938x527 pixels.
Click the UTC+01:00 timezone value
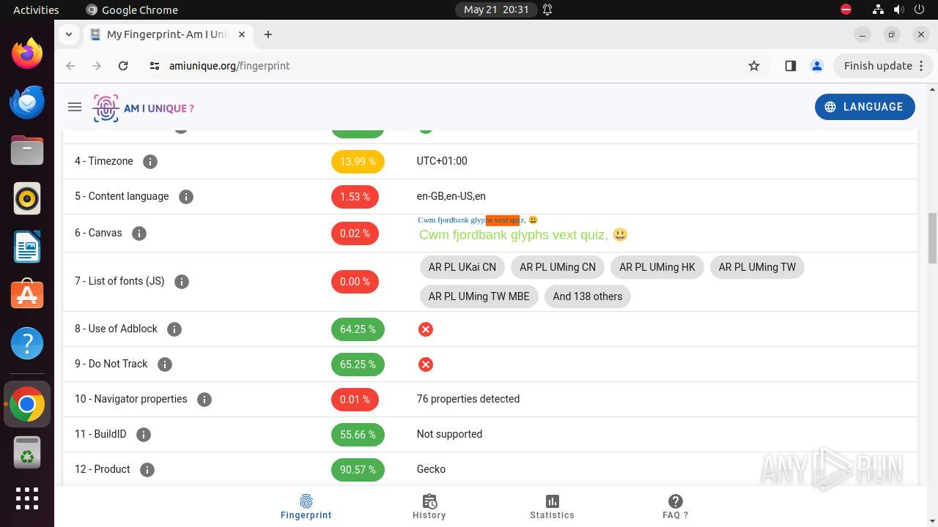tap(442, 161)
